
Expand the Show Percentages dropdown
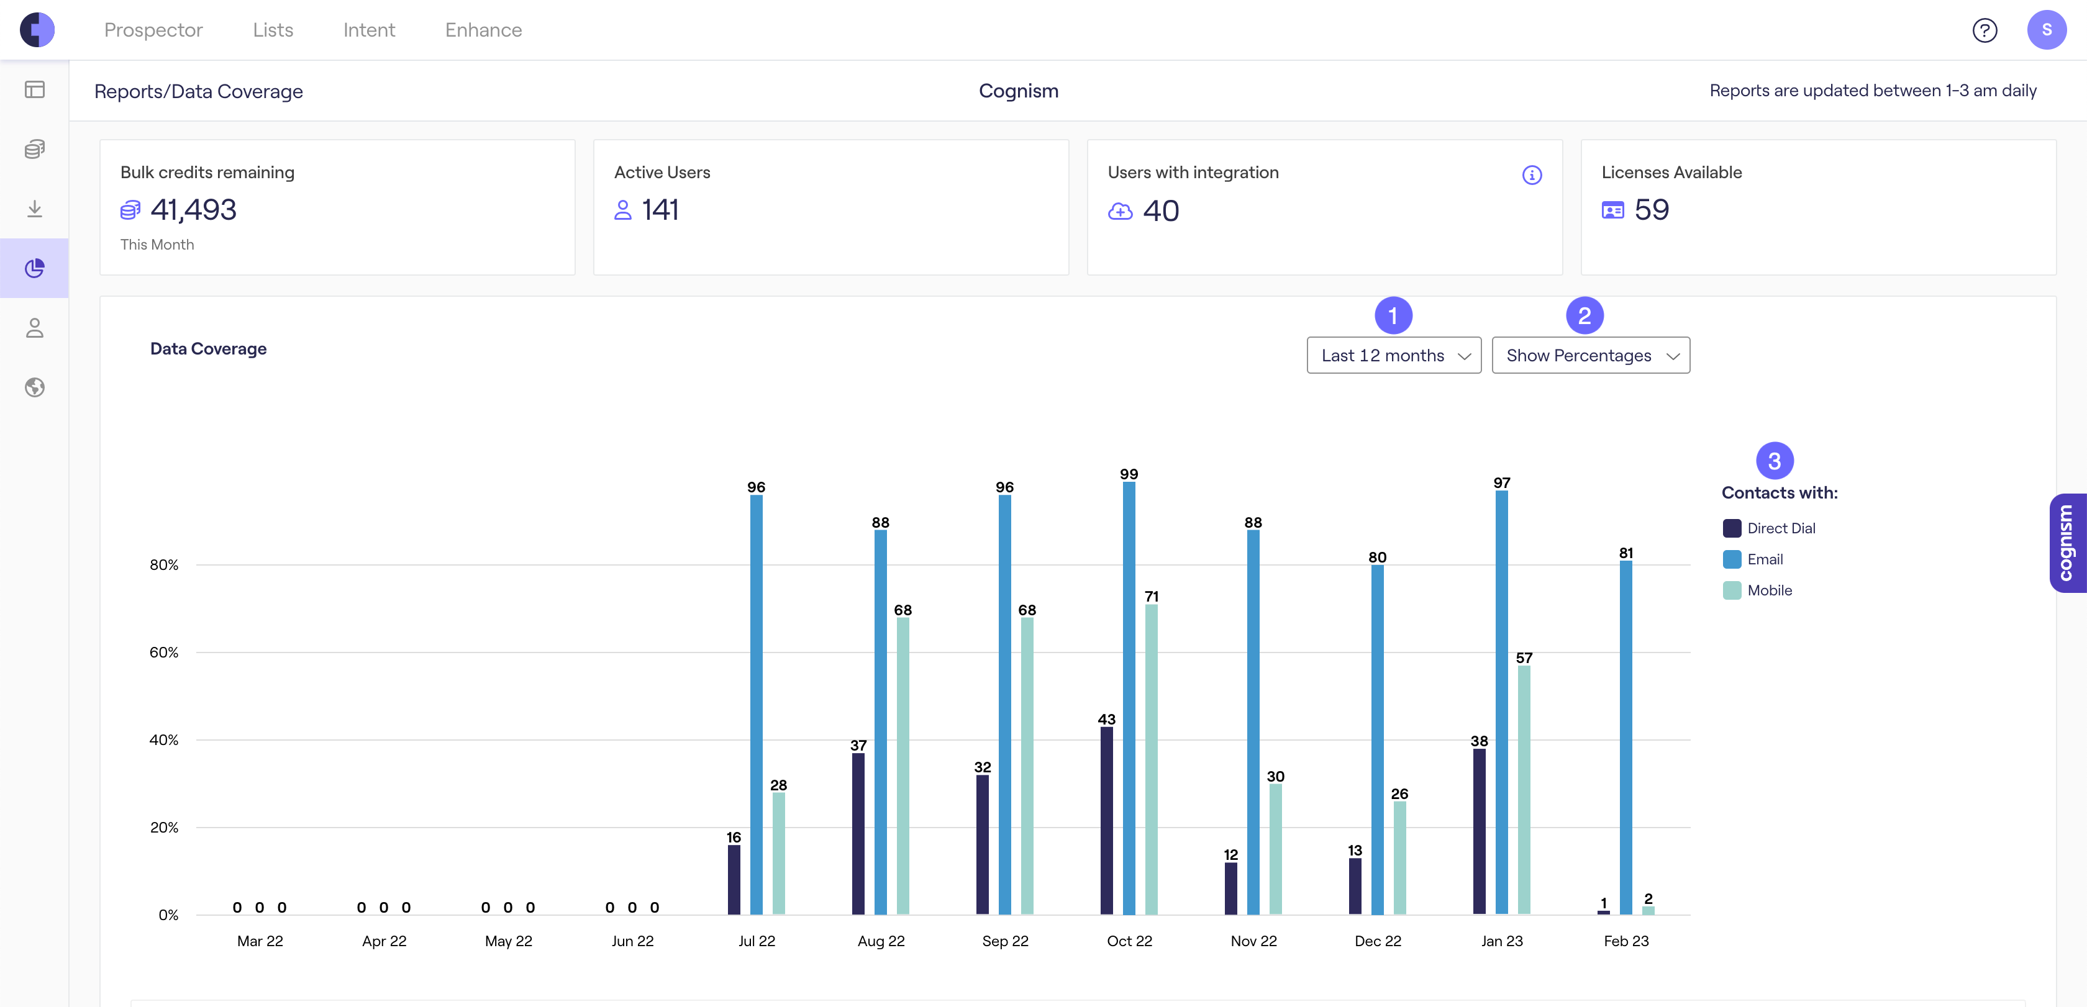tap(1590, 355)
